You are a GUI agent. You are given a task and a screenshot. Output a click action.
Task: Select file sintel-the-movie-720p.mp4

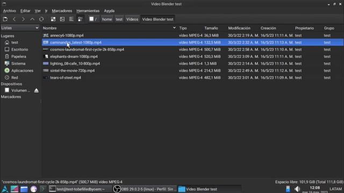tap(73, 70)
